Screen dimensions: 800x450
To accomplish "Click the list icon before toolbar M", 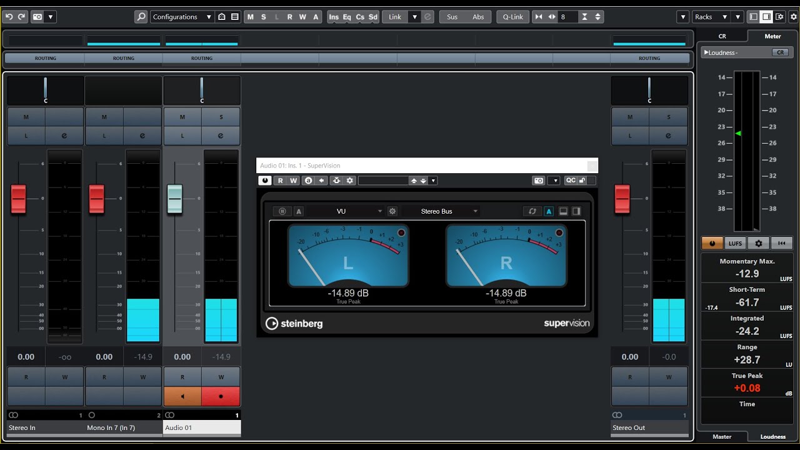I will 234,17.
